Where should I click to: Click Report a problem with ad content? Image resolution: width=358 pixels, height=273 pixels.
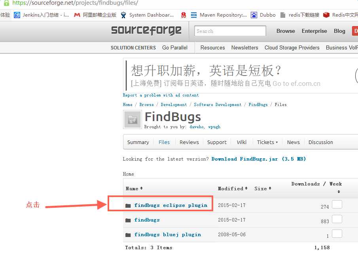(x=161, y=95)
